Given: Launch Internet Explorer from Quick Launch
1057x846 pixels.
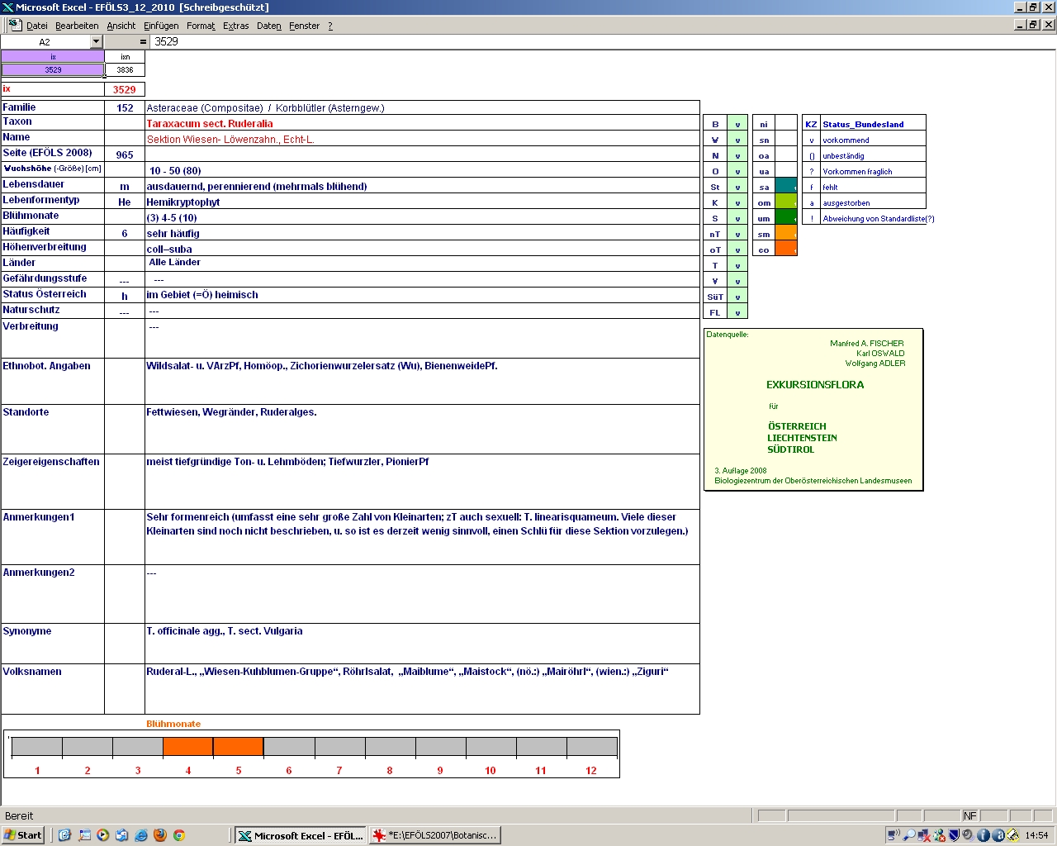Looking at the screenshot, I should [141, 835].
